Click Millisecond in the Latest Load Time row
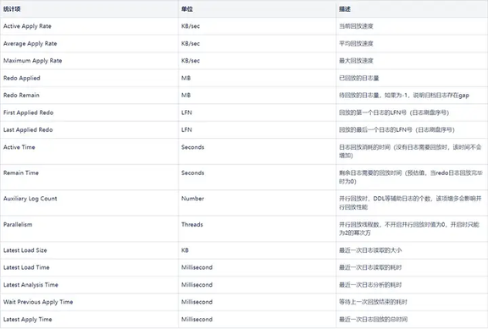This screenshot has width=488, height=329. (197, 267)
